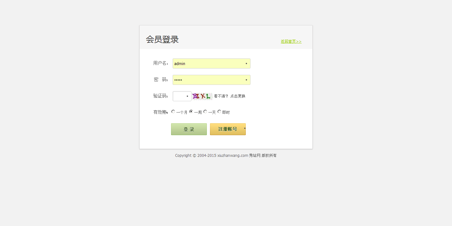
Task: Click the 点击更换 link
Action: [x=238, y=96]
